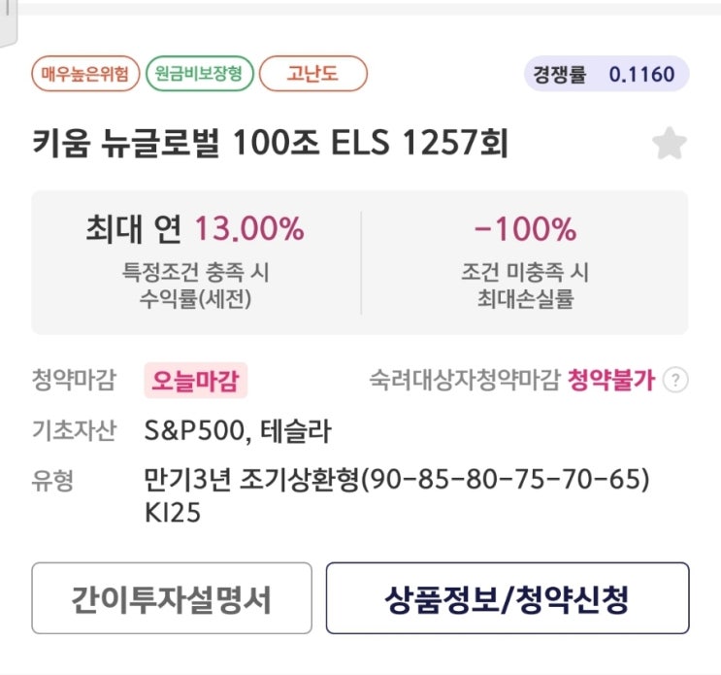Click the 만기3년 조기상환형 type description
The height and width of the screenshot is (675, 721).
pos(396,480)
